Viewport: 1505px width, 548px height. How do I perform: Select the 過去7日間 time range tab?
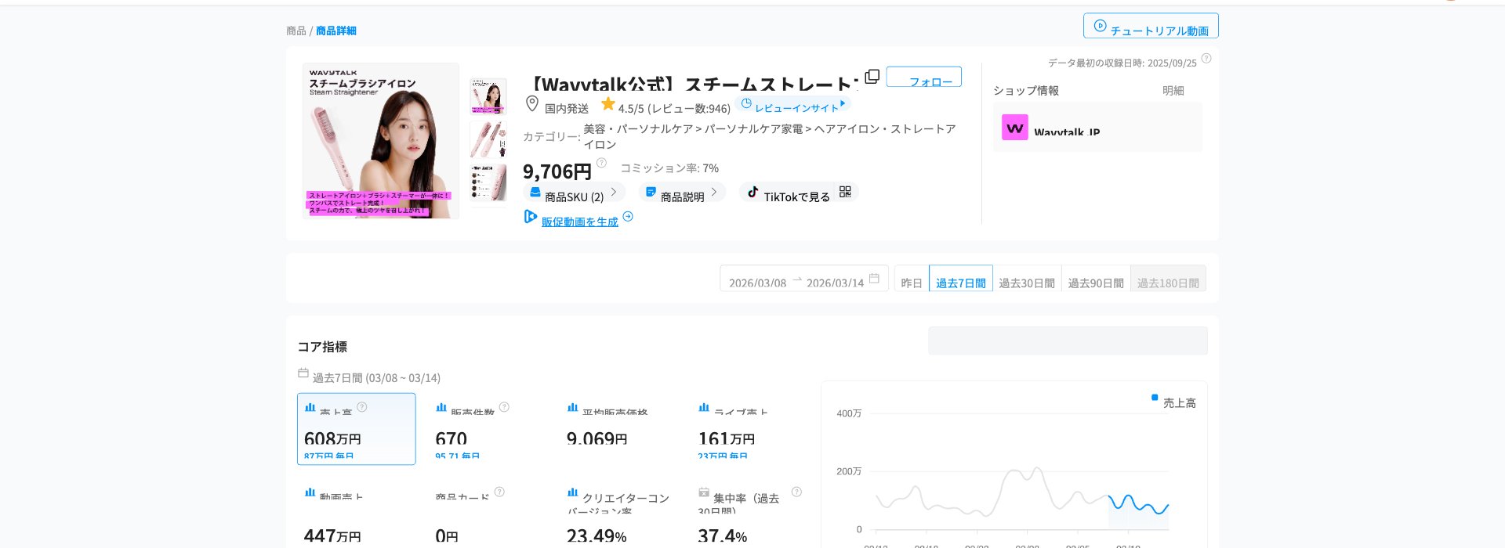point(961,279)
